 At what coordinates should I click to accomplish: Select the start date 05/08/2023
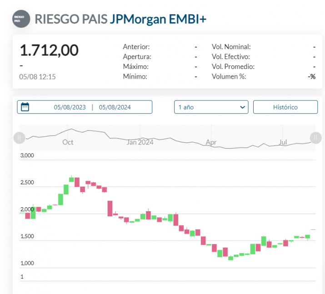click(x=70, y=107)
